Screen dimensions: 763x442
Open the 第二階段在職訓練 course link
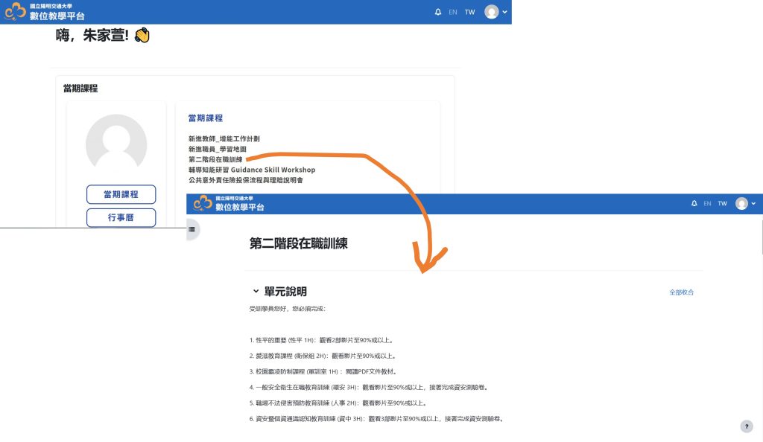(x=215, y=159)
